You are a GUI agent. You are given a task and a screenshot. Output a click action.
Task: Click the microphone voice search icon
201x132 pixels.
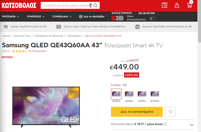(x=91, y=5)
